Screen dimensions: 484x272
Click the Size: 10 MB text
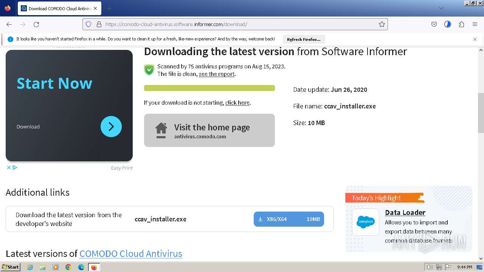point(309,123)
